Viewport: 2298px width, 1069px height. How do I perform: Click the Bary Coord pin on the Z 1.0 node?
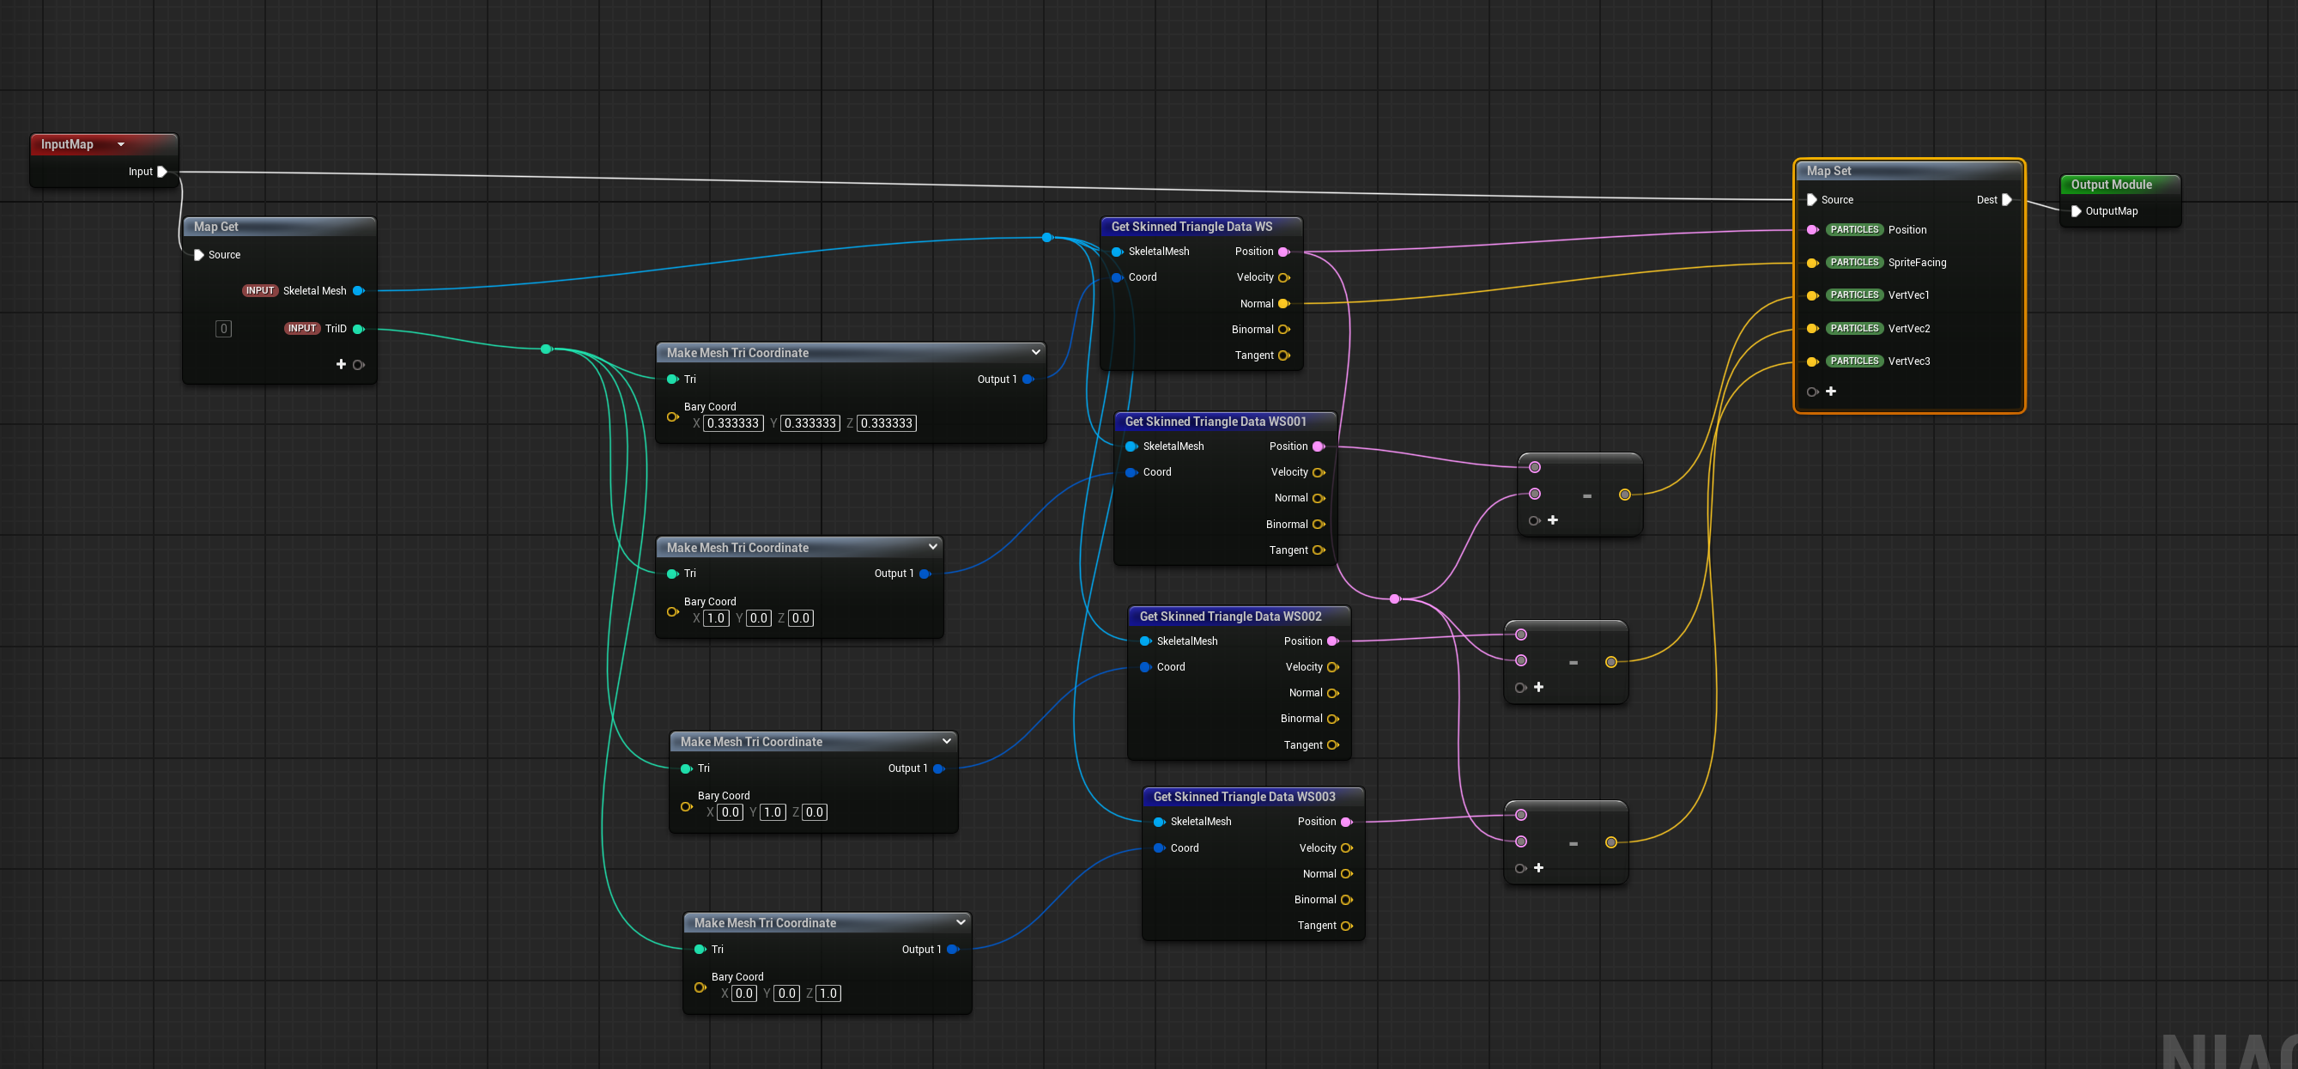click(x=700, y=987)
